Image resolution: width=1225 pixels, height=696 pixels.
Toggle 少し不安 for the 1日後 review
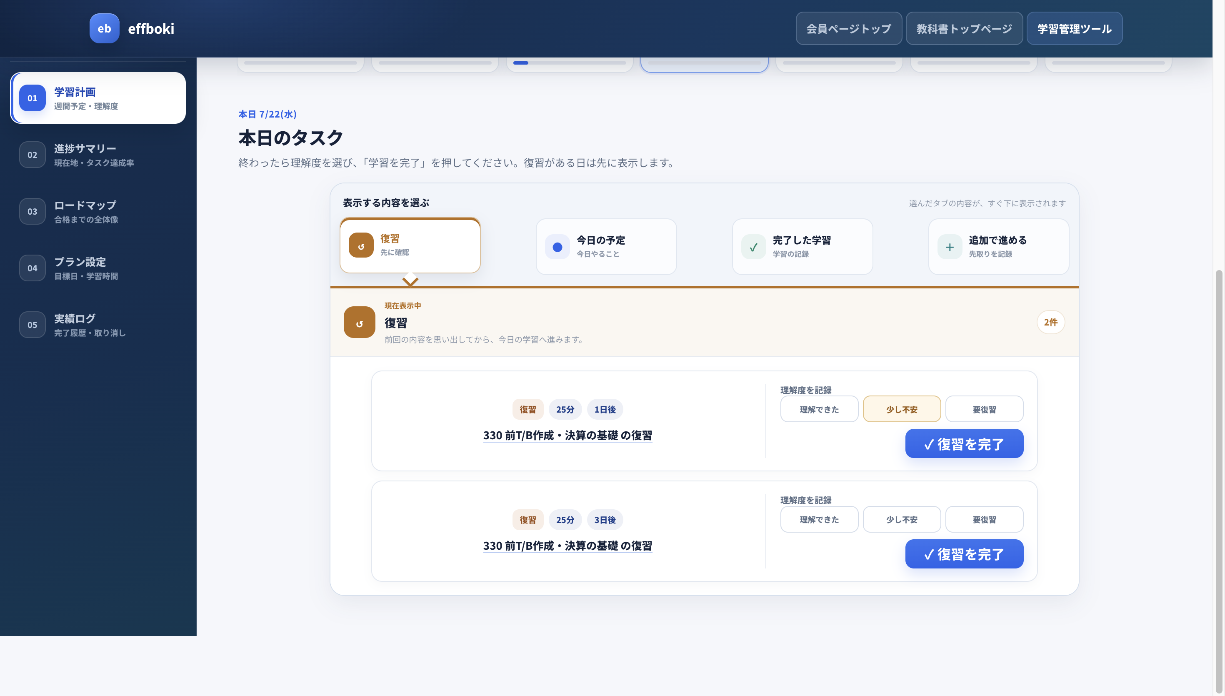(x=902, y=410)
